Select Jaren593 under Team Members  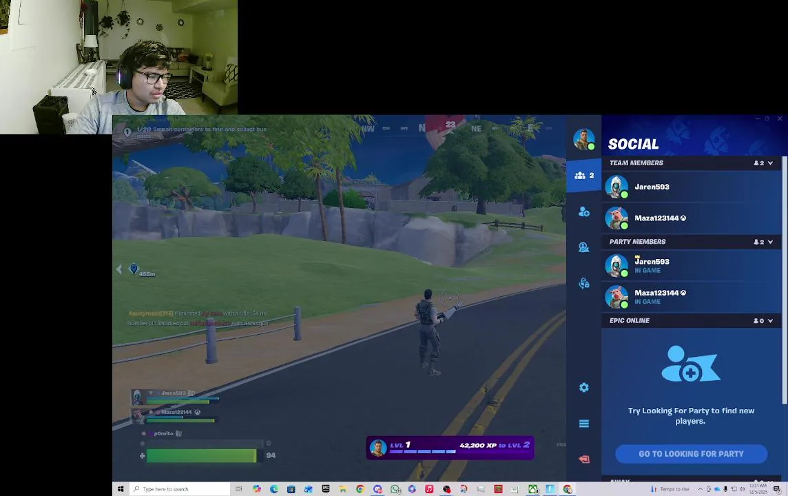[x=692, y=187]
